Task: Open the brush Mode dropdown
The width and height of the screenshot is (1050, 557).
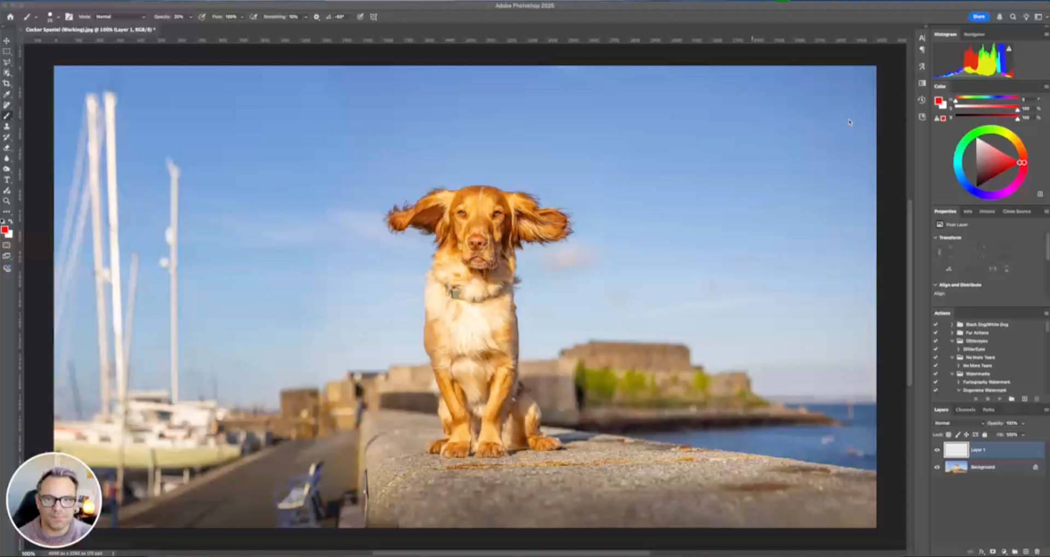Action: tap(120, 17)
